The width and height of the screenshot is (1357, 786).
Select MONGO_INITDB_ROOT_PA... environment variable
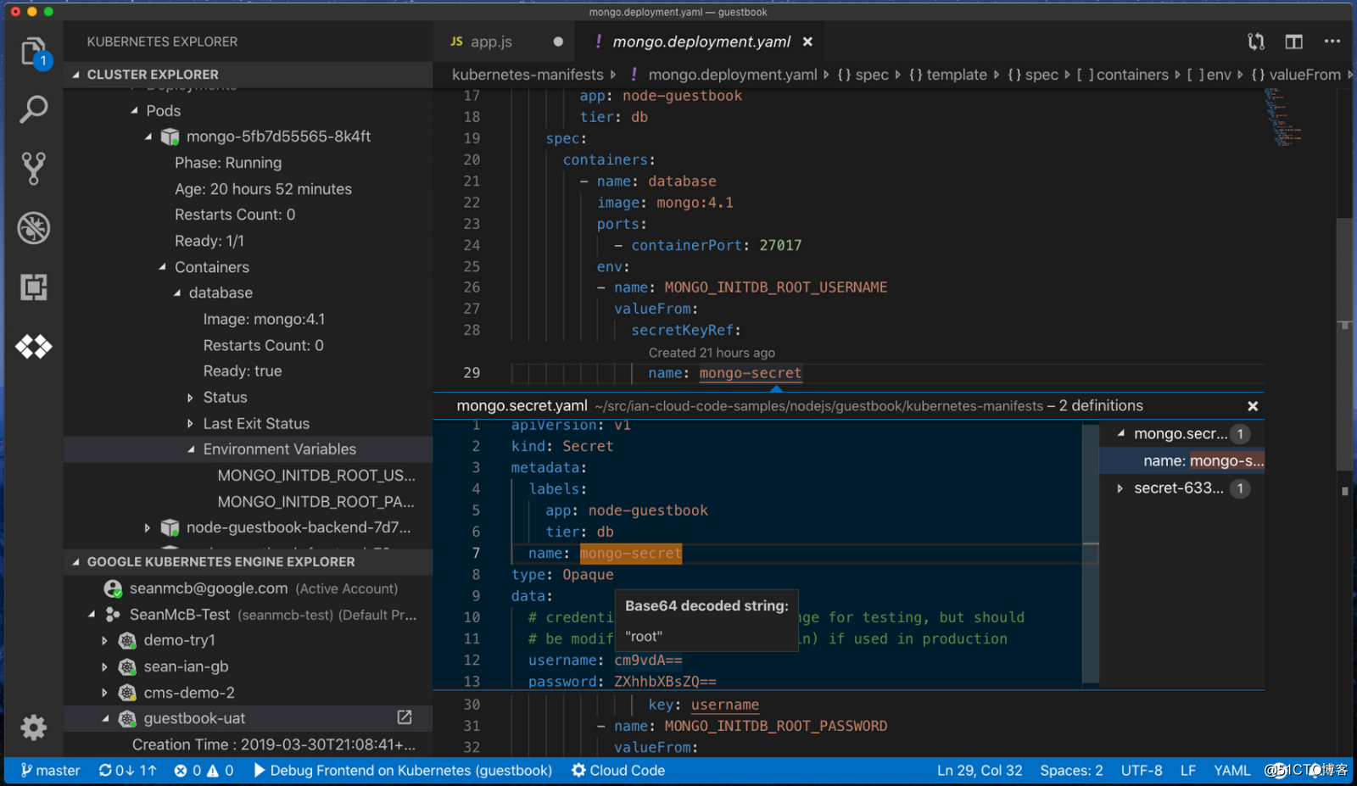click(x=316, y=502)
